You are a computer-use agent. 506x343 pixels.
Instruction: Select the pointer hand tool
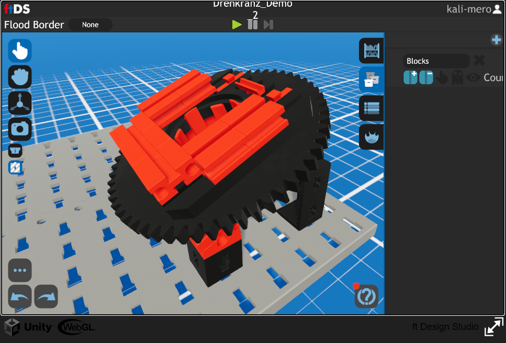tap(20, 51)
